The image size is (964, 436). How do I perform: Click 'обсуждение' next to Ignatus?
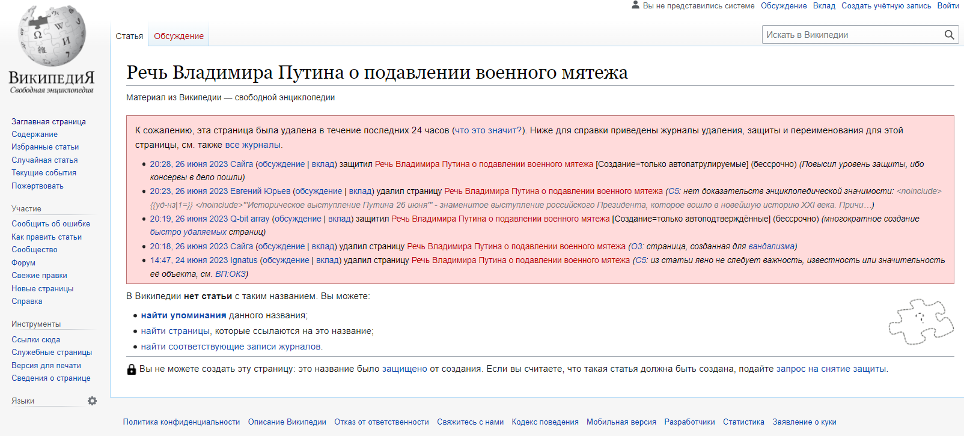pyautogui.click(x=286, y=260)
